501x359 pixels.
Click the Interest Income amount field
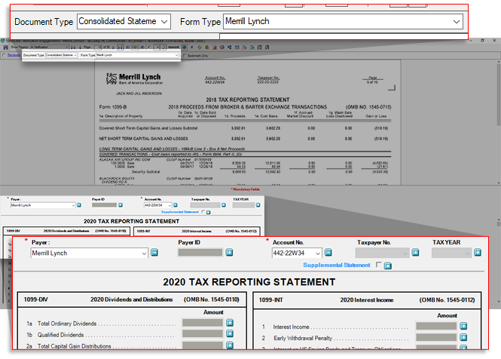tap(435, 327)
